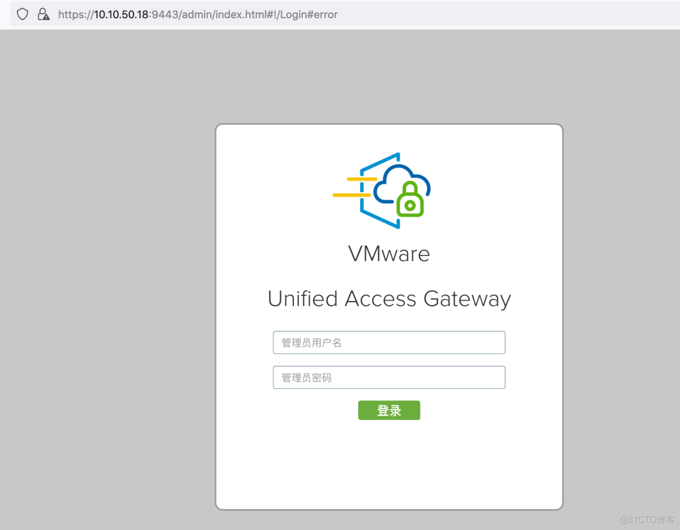Click the #error fragment in the URL

coord(320,14)
